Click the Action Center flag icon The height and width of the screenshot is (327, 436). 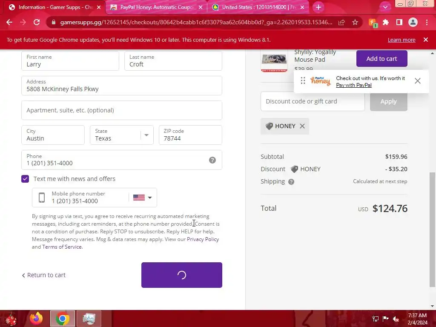pyautogui.click(x=386, y=318)
